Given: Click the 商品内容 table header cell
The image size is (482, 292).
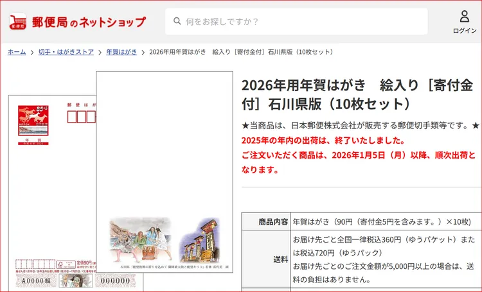Looking at the screenshot, I should 266,221.
